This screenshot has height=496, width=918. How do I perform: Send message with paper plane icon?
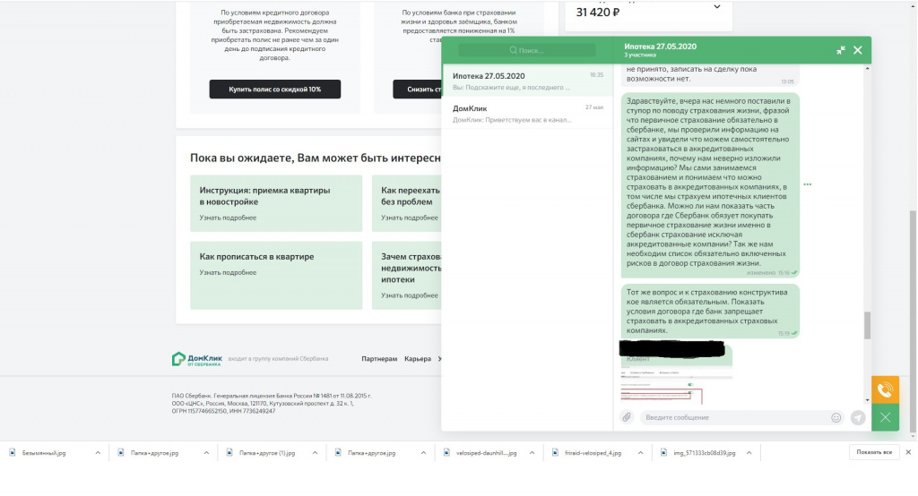coord(858,417)
